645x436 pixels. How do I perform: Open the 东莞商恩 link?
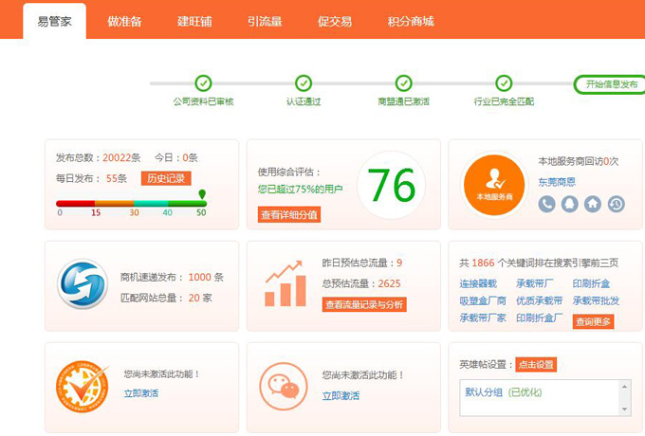557,182
